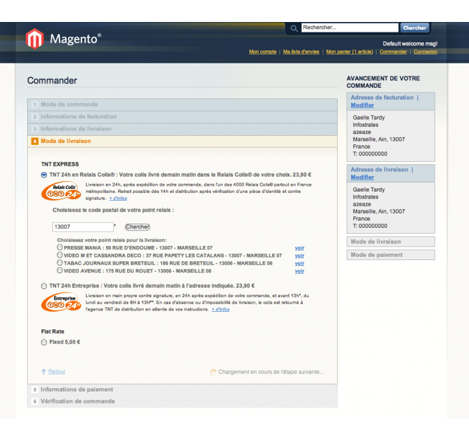The width and height of the screenshot is (469, 440).
Task: Click the Connexion link
Action: [x=425, y=52]
